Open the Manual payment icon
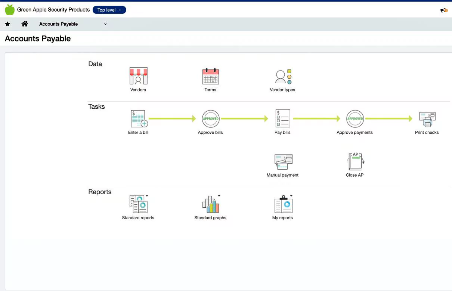Viewport: 452px width, 291px height. click(x=283, y=161)
